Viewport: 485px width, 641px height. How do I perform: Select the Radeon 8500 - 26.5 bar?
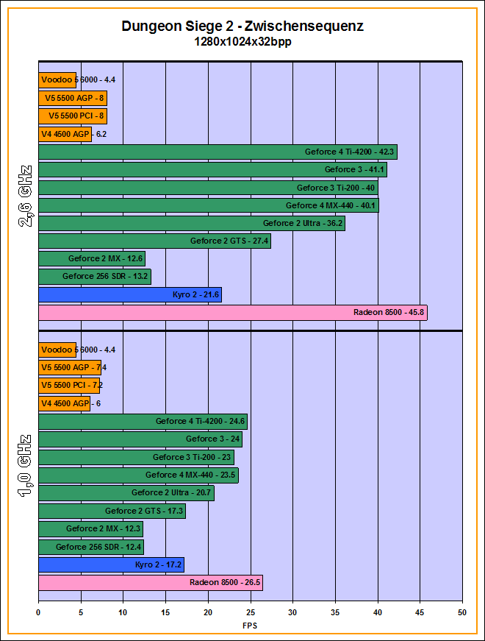coord(150,583)
